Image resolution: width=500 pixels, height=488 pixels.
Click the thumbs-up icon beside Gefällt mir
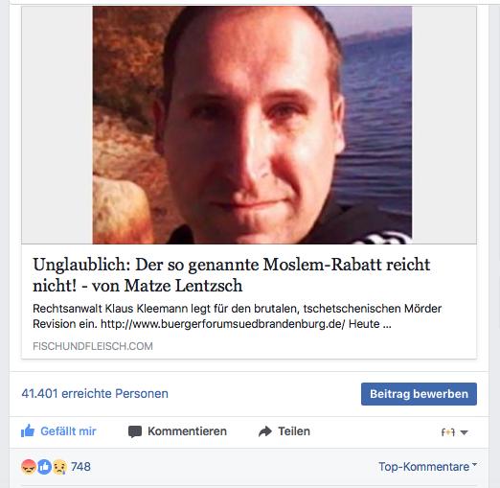coord(28,430)
